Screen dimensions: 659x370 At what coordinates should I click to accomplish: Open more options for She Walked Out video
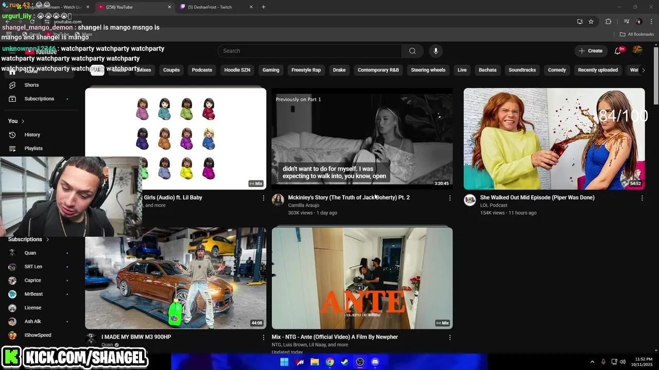coord(642,198)
